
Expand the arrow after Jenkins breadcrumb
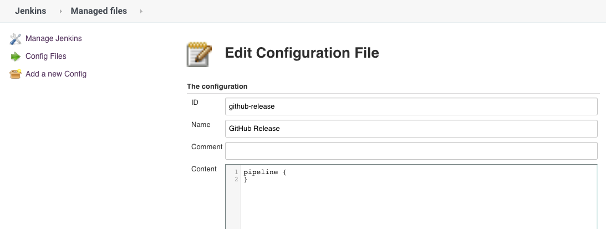[60, 11]
